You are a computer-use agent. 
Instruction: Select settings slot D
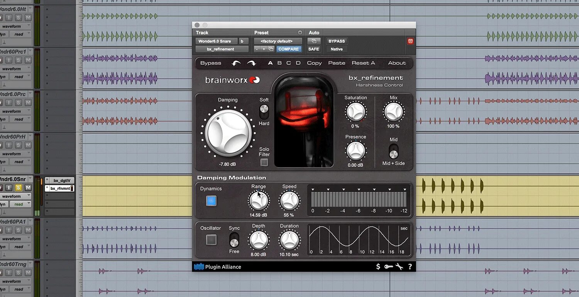298,63
